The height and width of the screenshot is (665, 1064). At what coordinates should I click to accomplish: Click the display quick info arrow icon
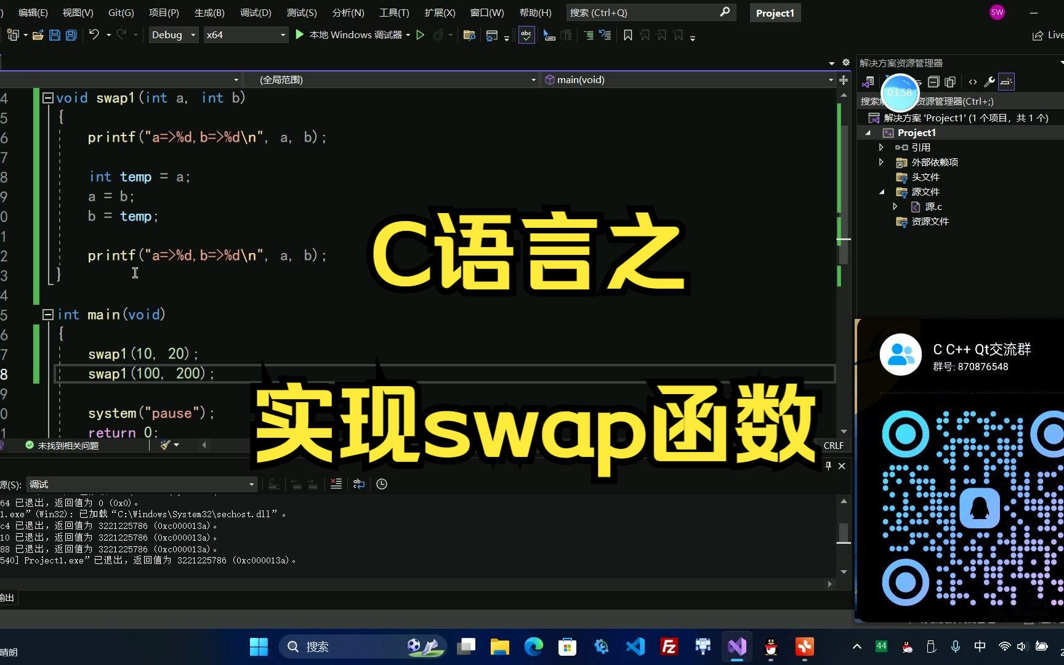[x=549, y=35]
